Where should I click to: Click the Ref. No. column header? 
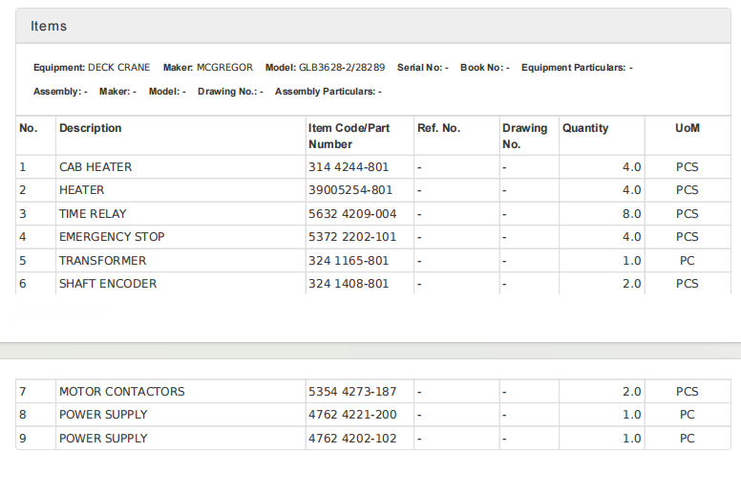pyautogui.click(x=438, y=128)
